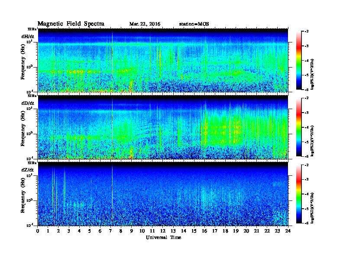Click hour "18" on the Universal Time axis
The width and height of the screenshot is (343, 265).
pos(225,231)
